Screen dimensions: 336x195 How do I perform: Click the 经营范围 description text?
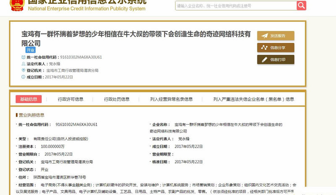(156, 188)
